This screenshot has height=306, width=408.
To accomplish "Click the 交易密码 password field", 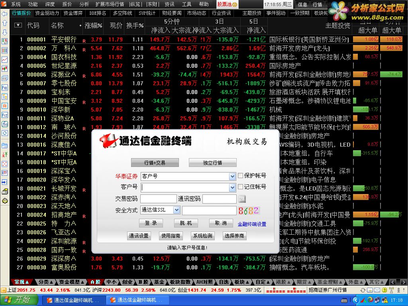I will (159, 199).
